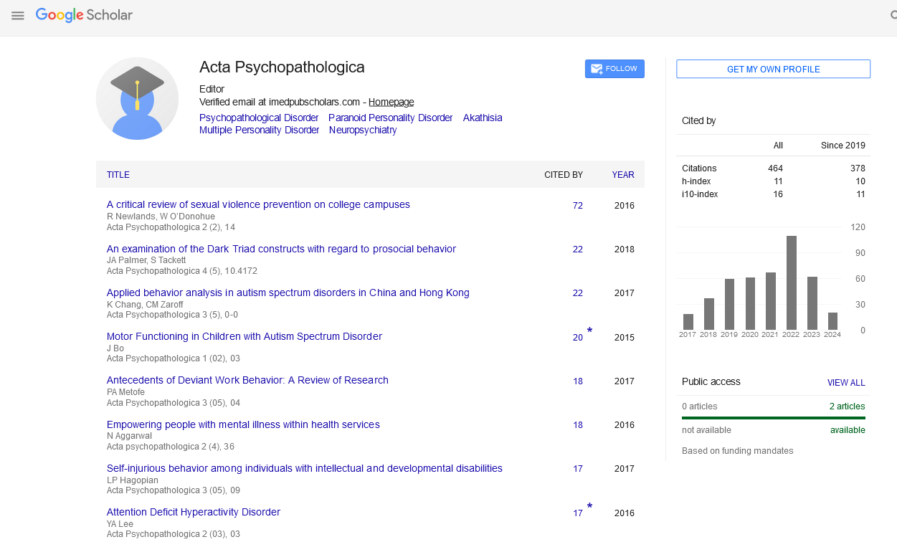Viewport: 897px width, 542px height.
Task: Click cited-by count for Applied behavior analysis
Action: coord(578,293)
